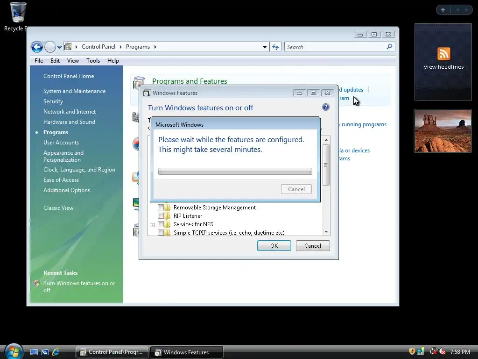
Task: Click Cancel in Windows Features dialog
Action: [312, 246]
